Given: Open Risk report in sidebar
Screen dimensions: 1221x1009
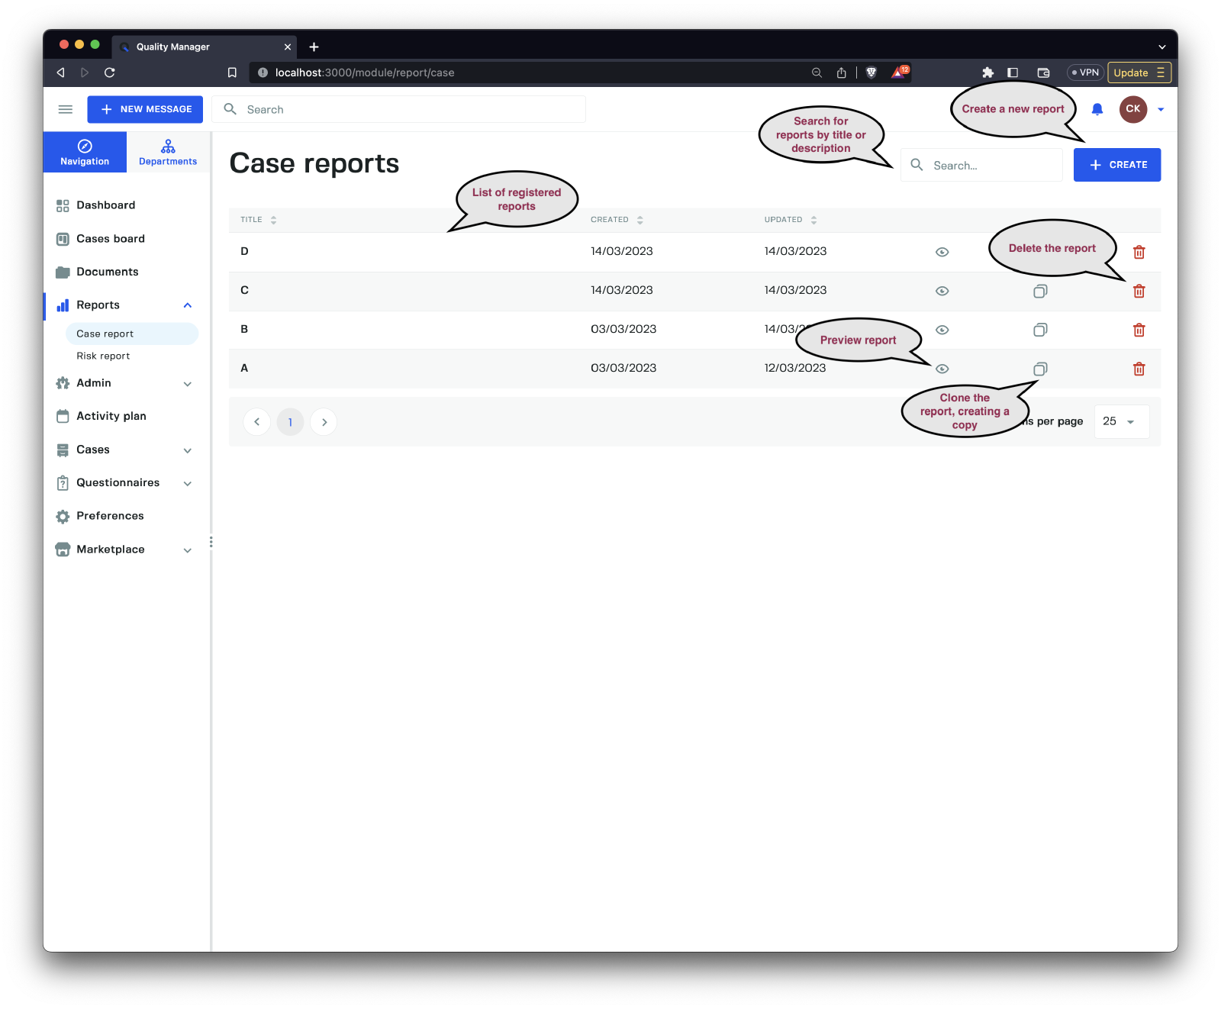Looking at the screenshot, I should (103, 356).
